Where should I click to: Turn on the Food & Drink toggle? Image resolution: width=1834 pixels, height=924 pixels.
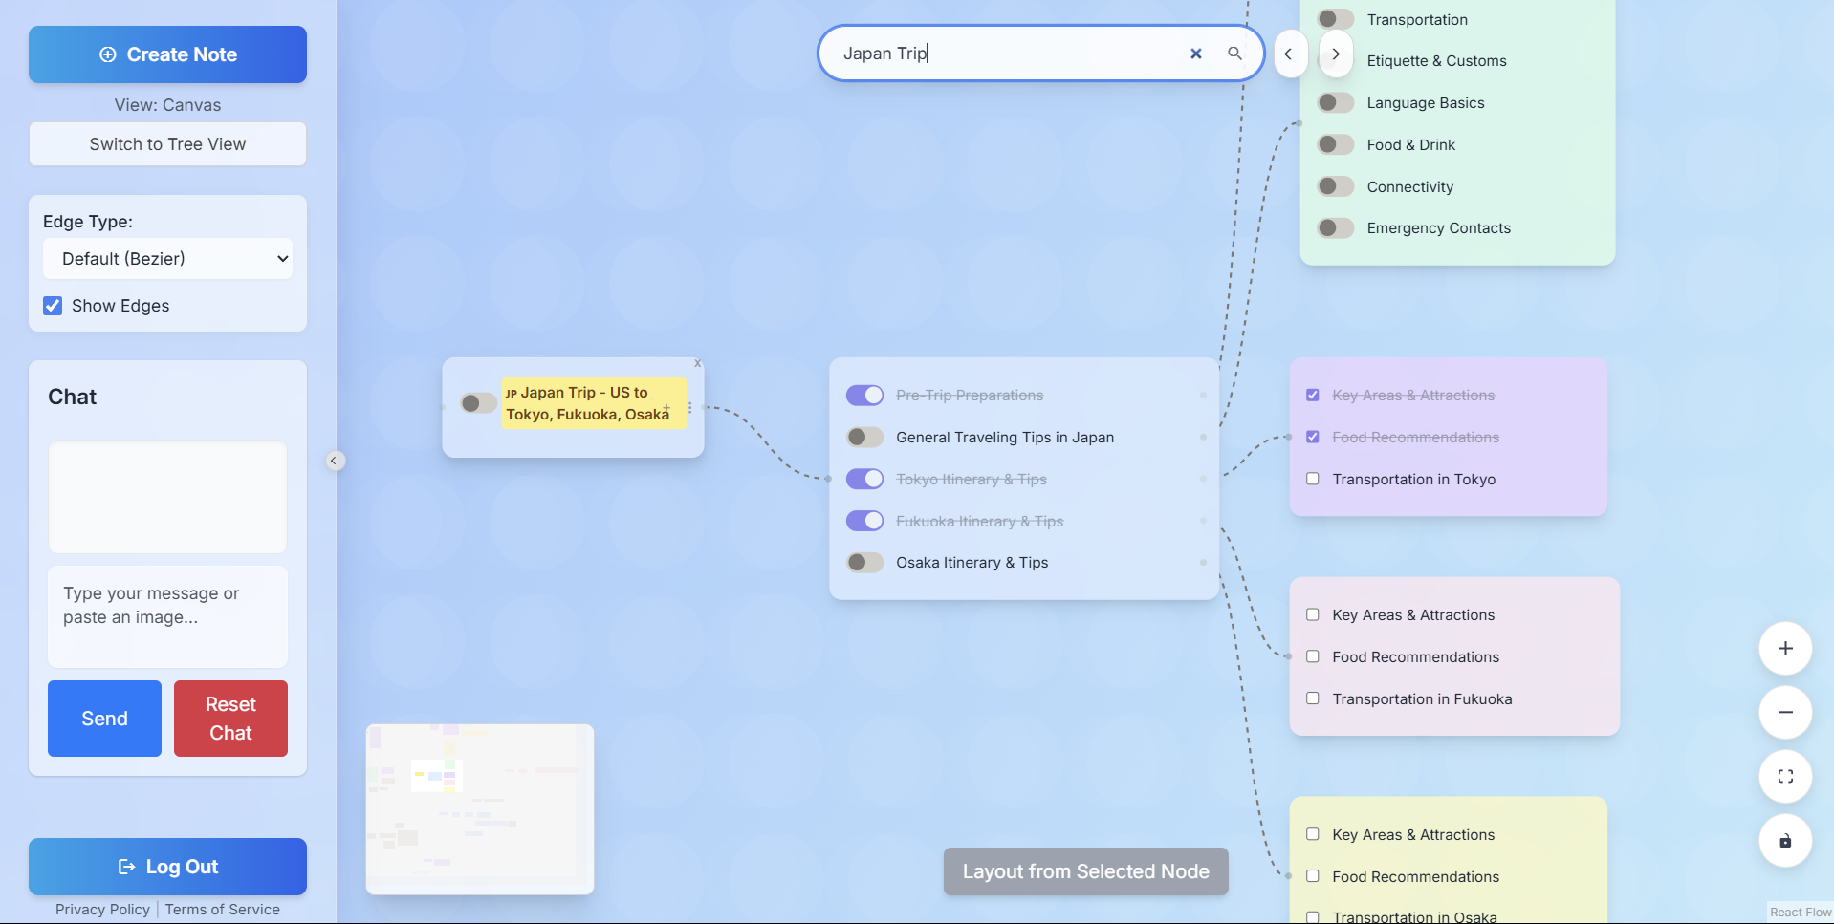pyautogui.click(x=1336, y=144)
